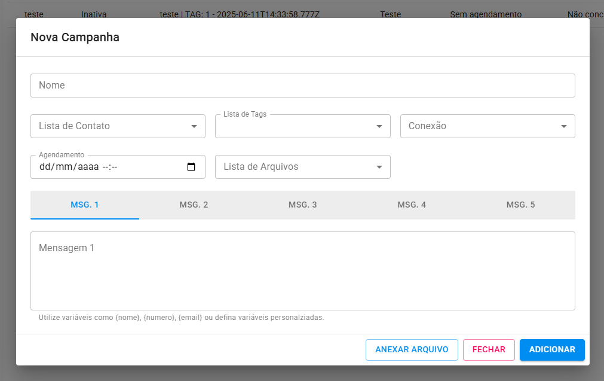The height and width of the screenshot is (381, 604).
Task: Switch to the MSG. 5 tab
Action: [520, 205]
